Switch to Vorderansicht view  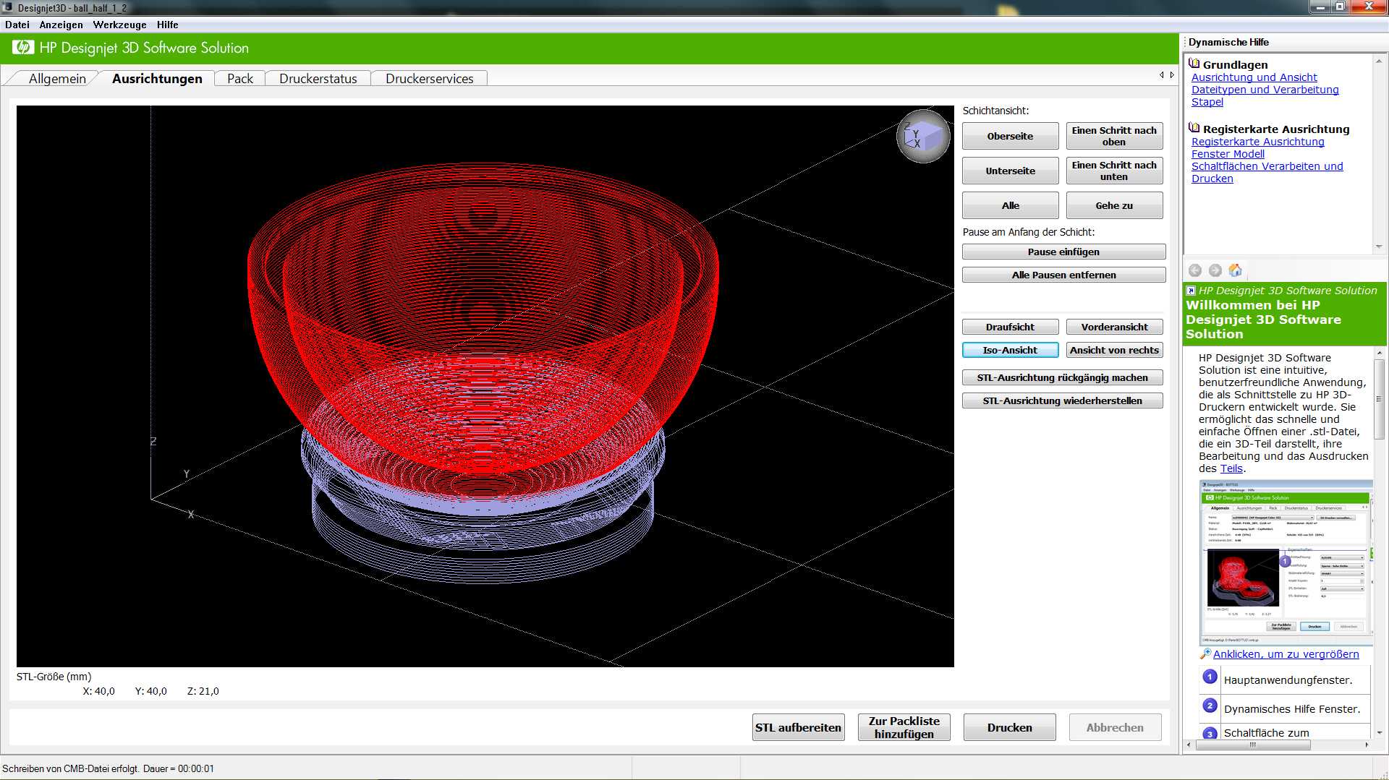1114,327
